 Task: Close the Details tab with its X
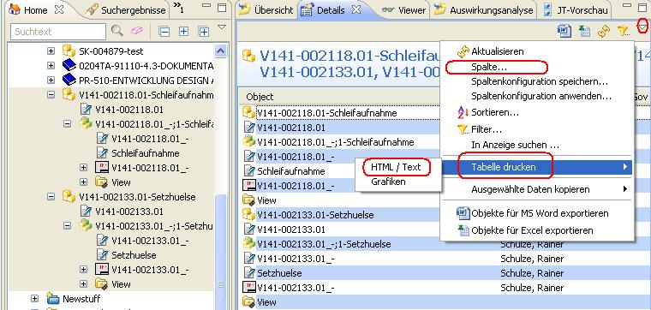pyautogui.click(x=355, y=9)
